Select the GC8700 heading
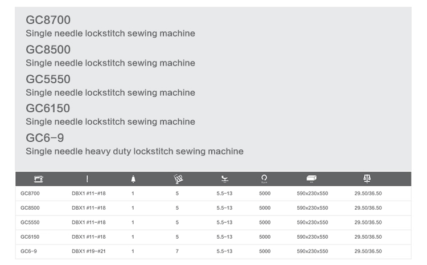This screenshot has height=265, width=427. (48, 20)
